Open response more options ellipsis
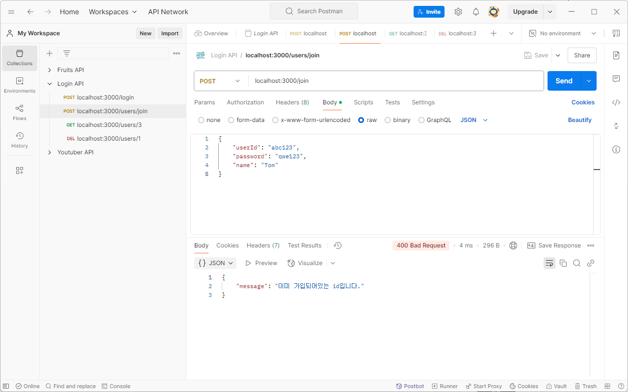Image resolution: width=628 pixels, height=392 pixels. [591, 245]
